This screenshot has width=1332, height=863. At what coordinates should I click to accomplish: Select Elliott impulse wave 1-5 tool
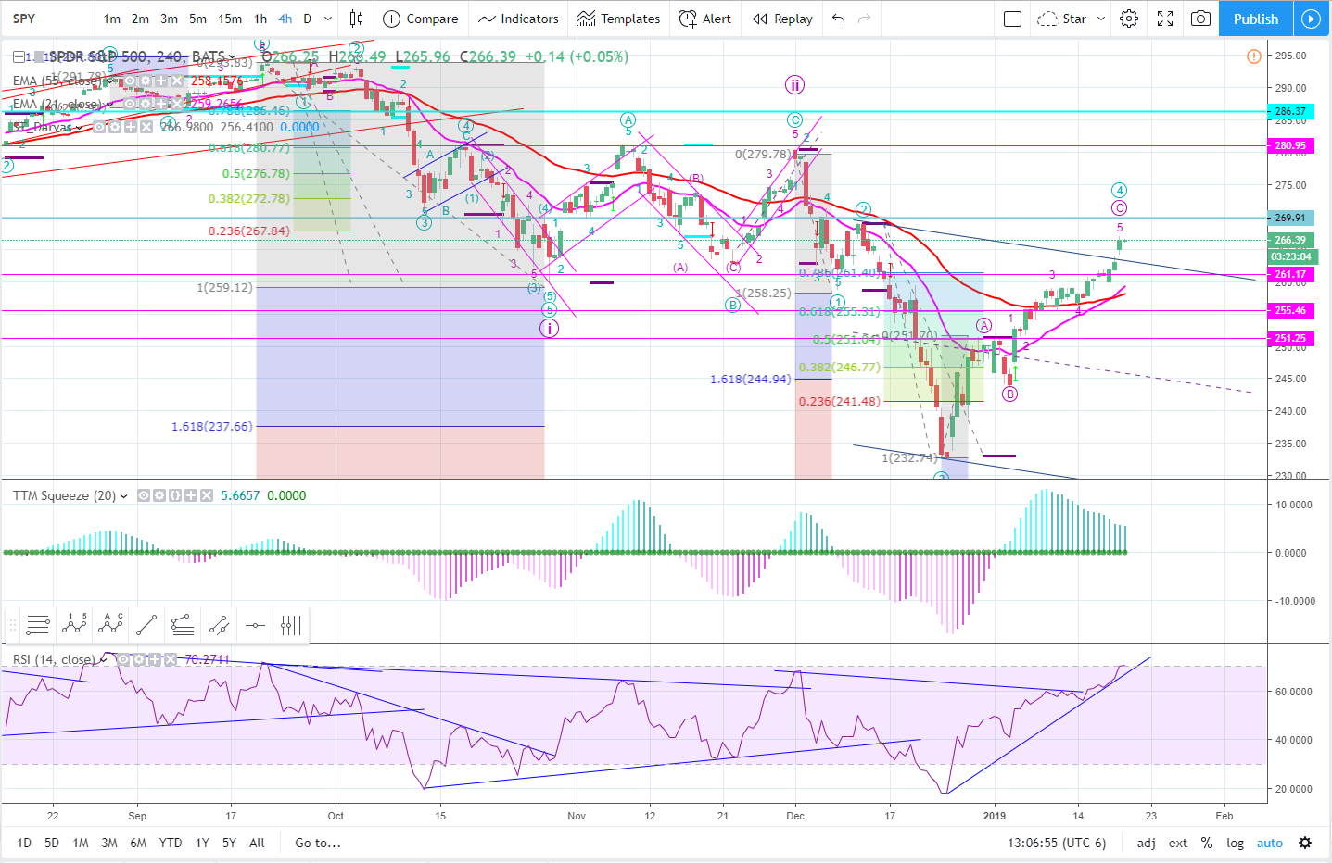(74, 626)
